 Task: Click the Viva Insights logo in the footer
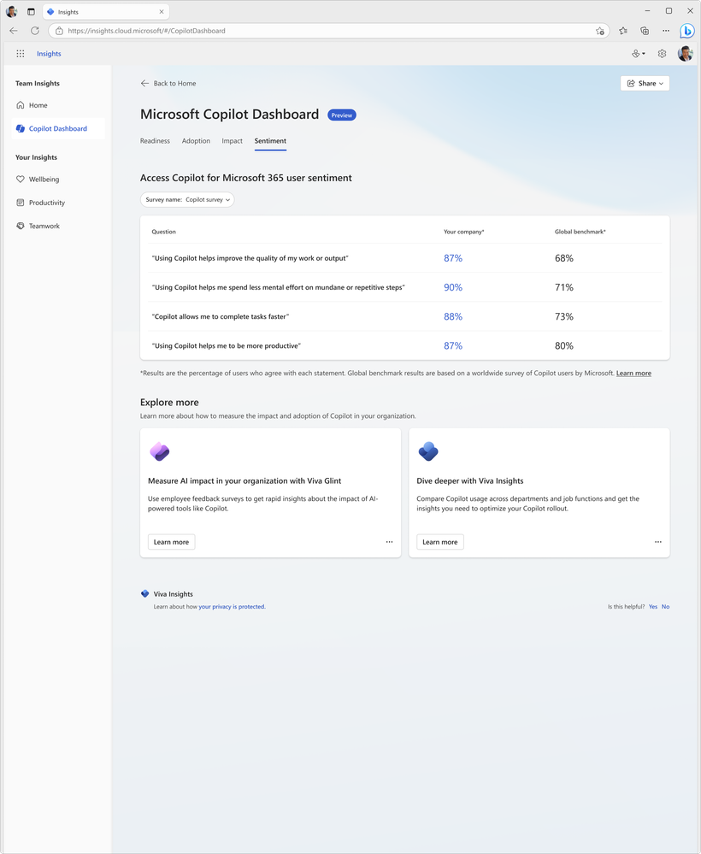(145, 593)
